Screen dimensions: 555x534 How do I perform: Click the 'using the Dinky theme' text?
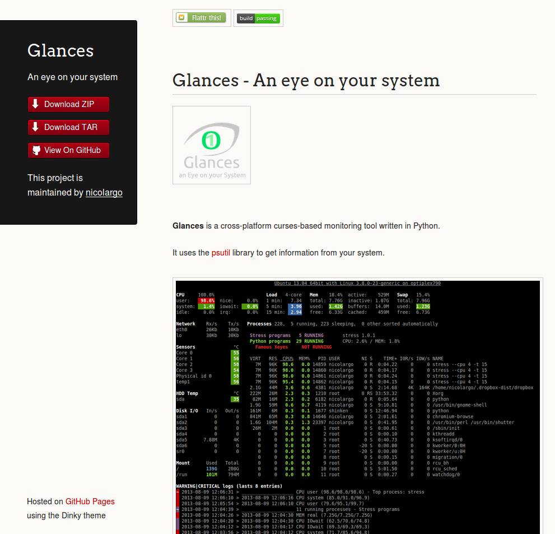(x=66, y=516)
